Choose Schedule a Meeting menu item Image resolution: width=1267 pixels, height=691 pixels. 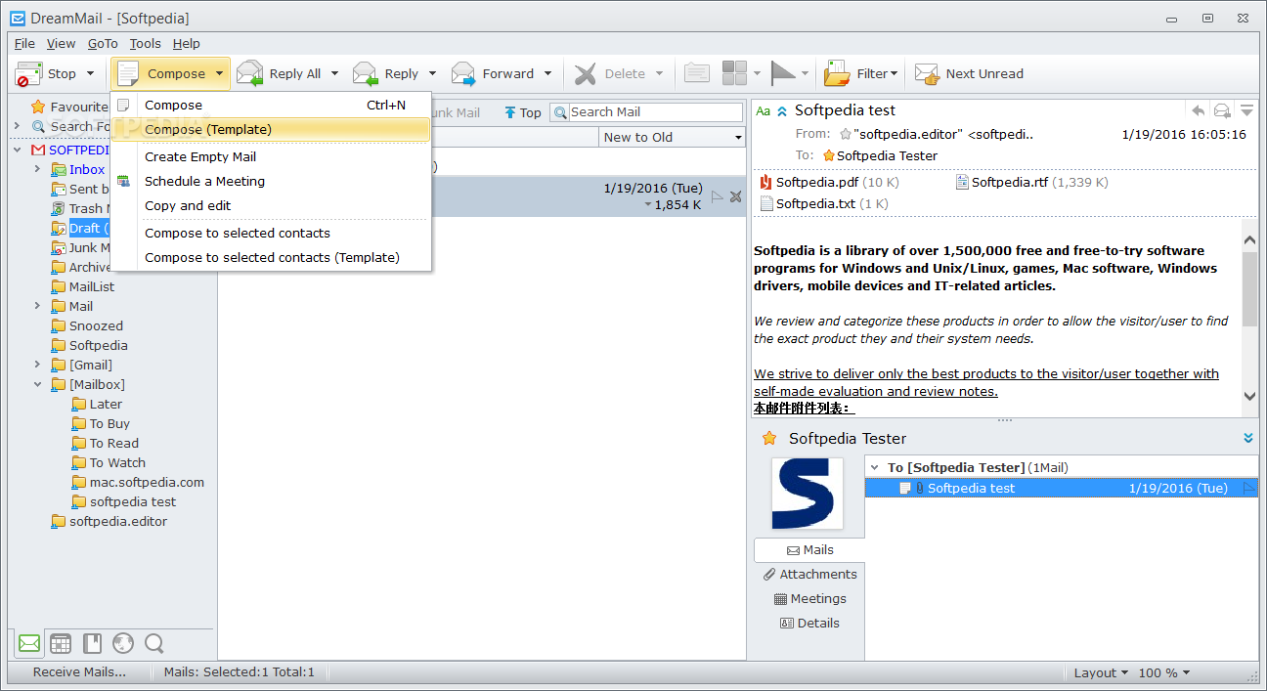pos(271,181)
